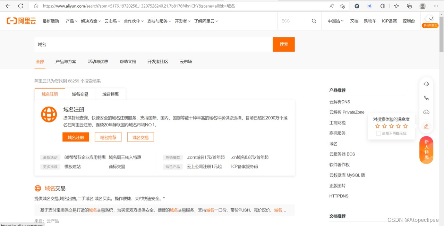Click the 新人特惠 floating badge

pos(426,150)
